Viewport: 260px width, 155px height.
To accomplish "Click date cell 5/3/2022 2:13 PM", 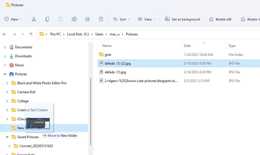I will click(196, 81).
